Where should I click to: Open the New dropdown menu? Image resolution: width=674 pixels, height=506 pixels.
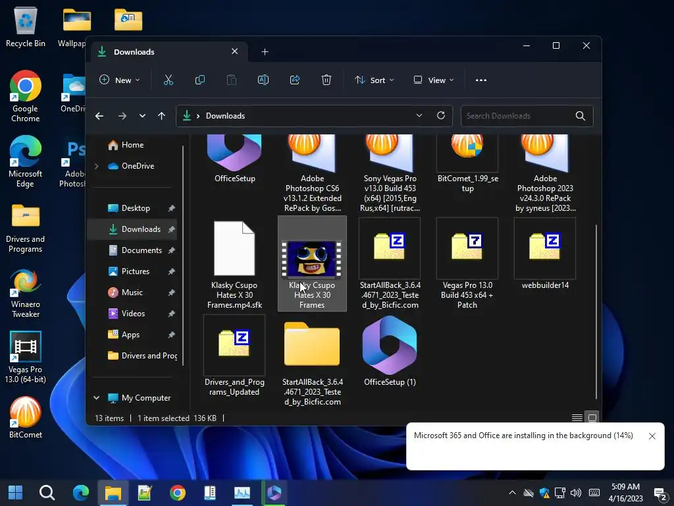(120, 80)
